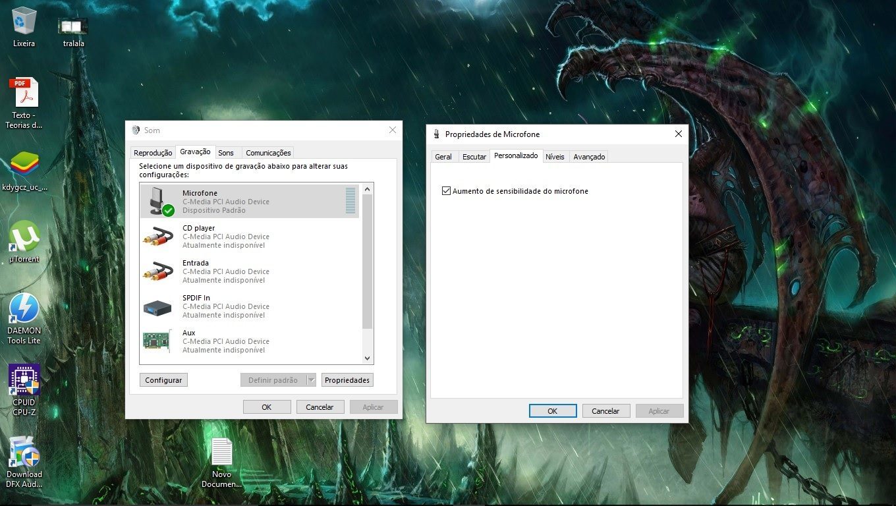Open the Escutar tab
896x506 pixels.
point(474,157)
